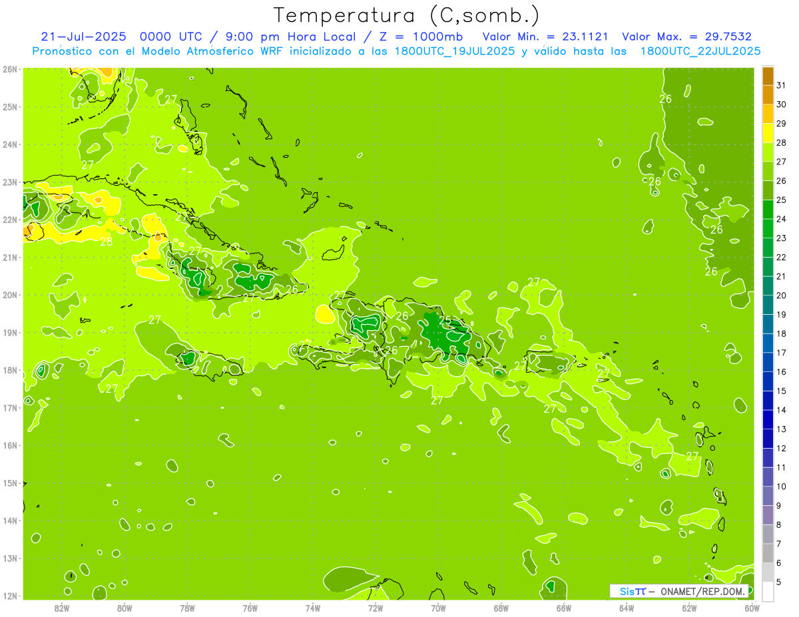Click the '80W' longitude label
Viewport: 799px width, 617px height.
125,608
